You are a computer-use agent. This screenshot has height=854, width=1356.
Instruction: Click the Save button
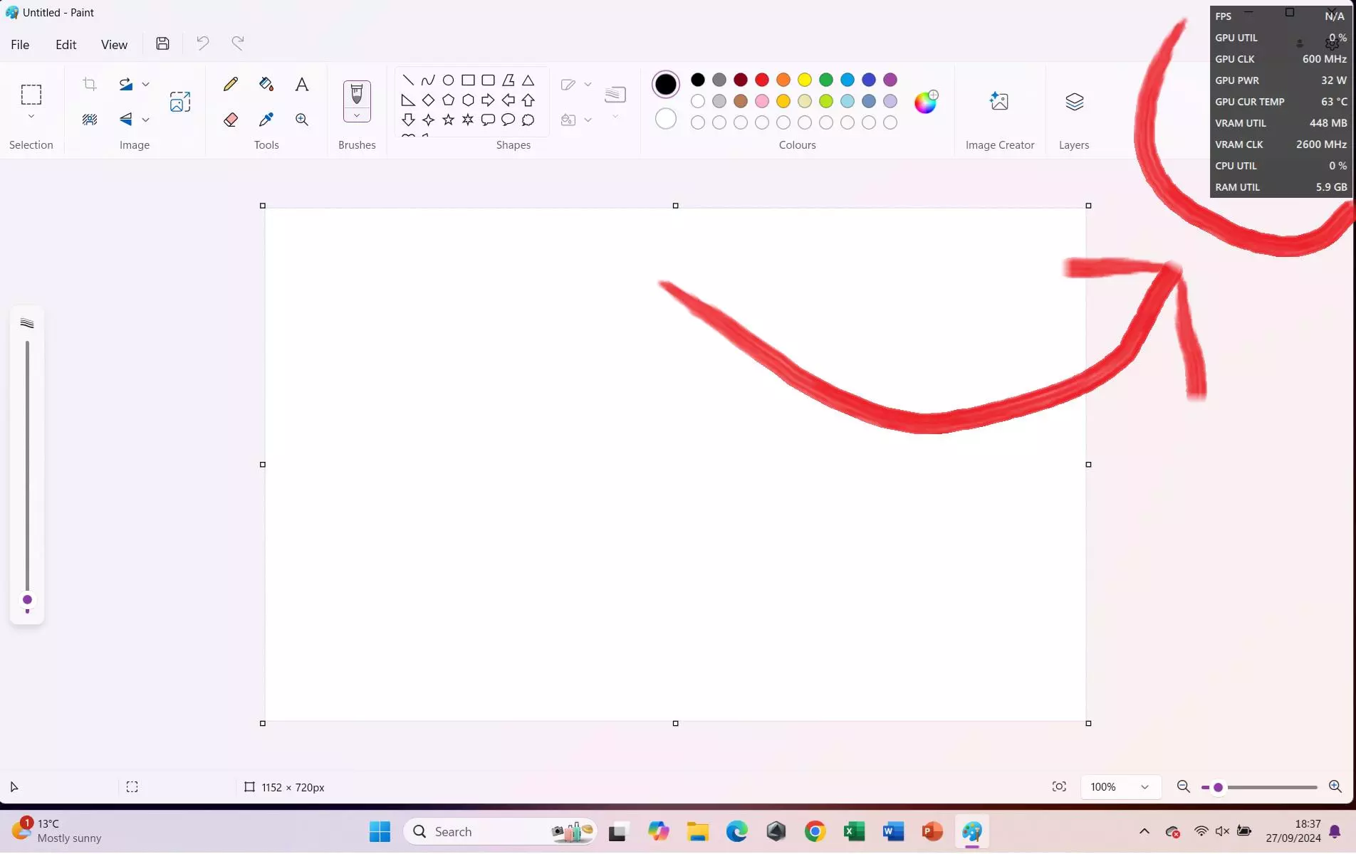coord(162,43)
